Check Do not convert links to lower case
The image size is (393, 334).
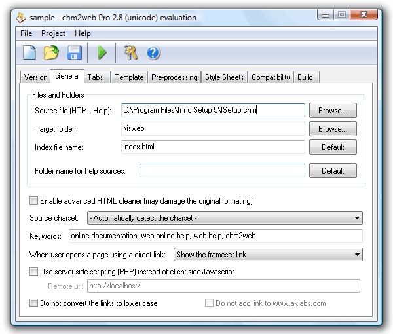(x=33, y=303)
